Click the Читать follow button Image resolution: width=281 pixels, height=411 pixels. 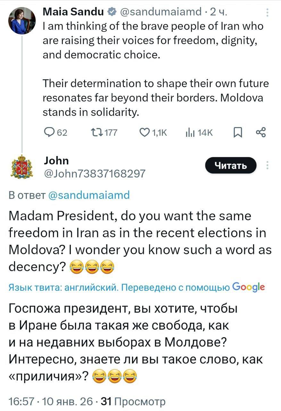(x=231, y=165)
